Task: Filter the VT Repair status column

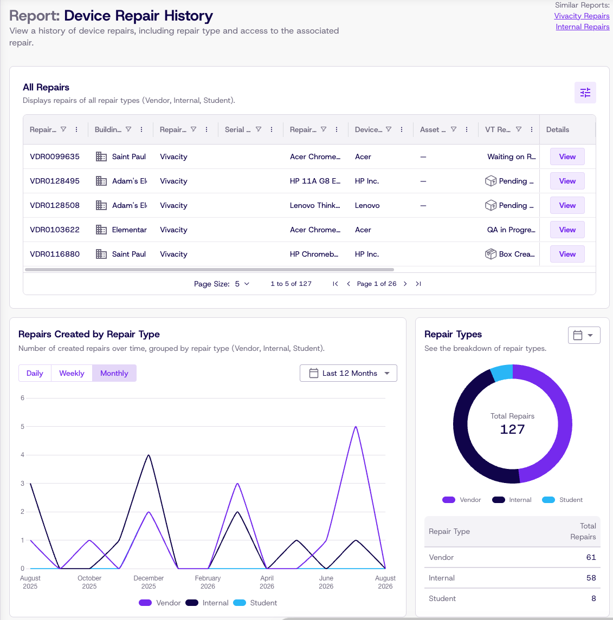Action: [x=518, y=129]
